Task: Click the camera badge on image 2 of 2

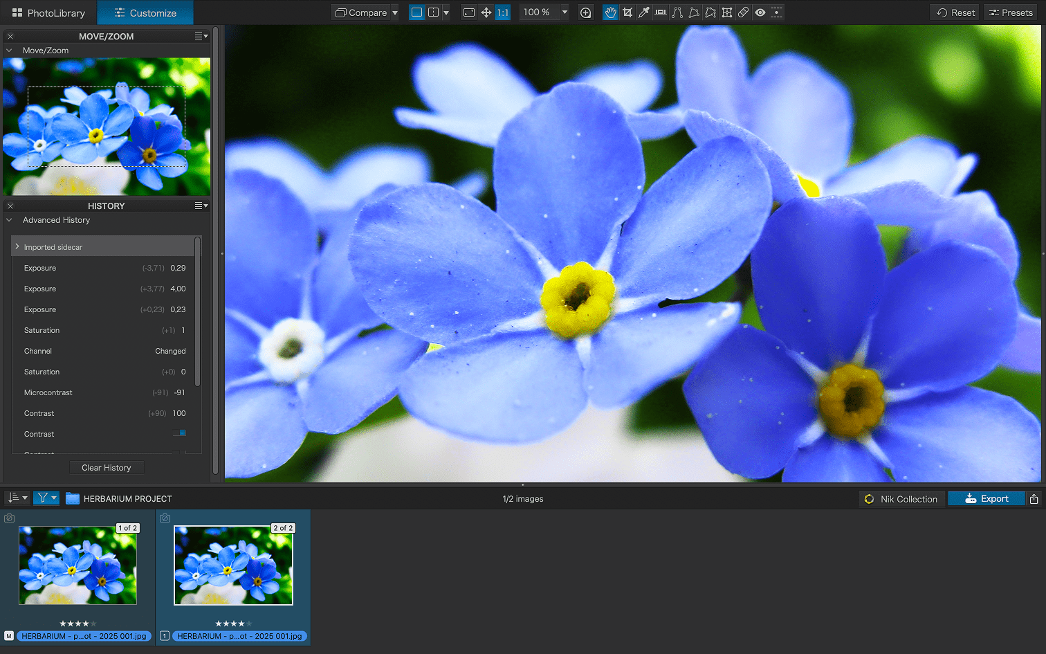Action: [165, 518]
